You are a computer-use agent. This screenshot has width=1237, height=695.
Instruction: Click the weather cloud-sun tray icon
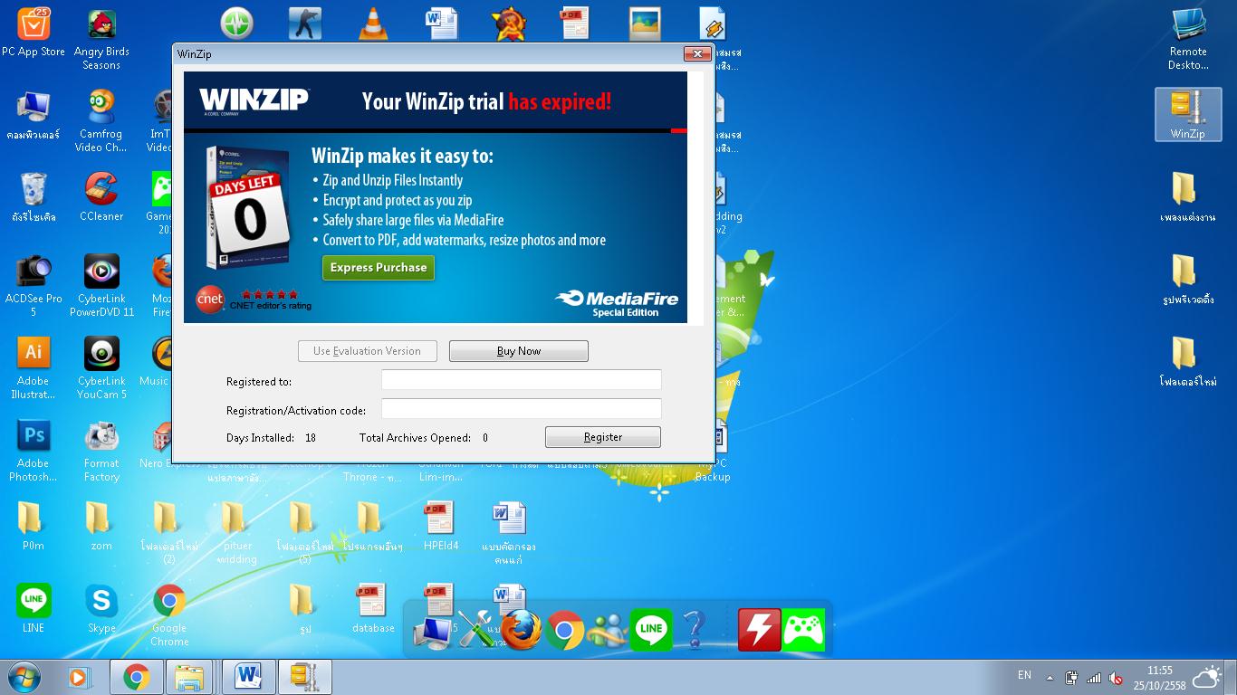tap(1208, 677)
